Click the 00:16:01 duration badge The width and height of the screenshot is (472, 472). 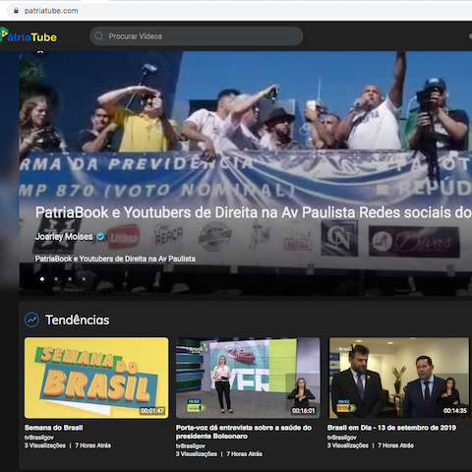coord(304,411)
